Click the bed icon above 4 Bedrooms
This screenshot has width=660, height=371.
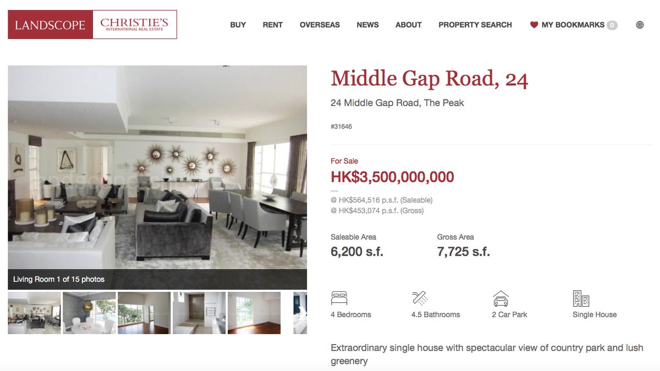click(339, 298)
